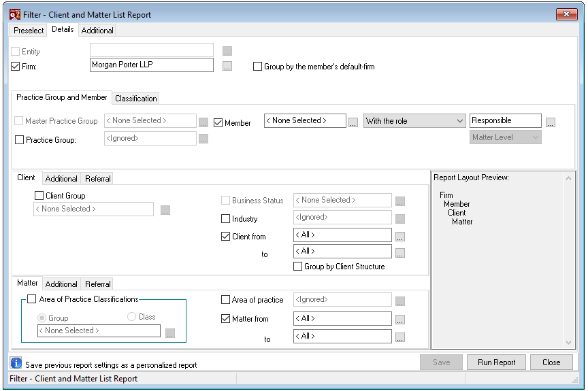Click the application icon in the title bar
Image resolution: width=588 pixels, height=391 pixels.
(15, 14)
